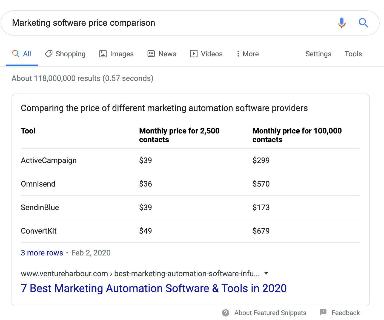Click the ConvertKit $679 price cell
384x320 pixels.
[x=261, y=231]
